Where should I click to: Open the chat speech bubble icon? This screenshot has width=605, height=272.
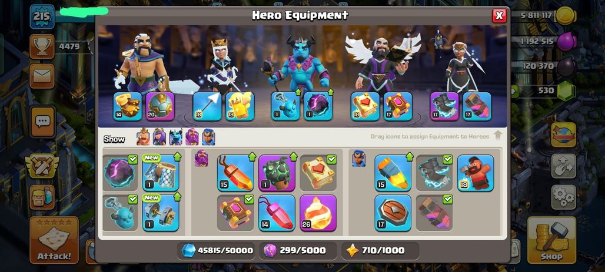tap(42, 122)
